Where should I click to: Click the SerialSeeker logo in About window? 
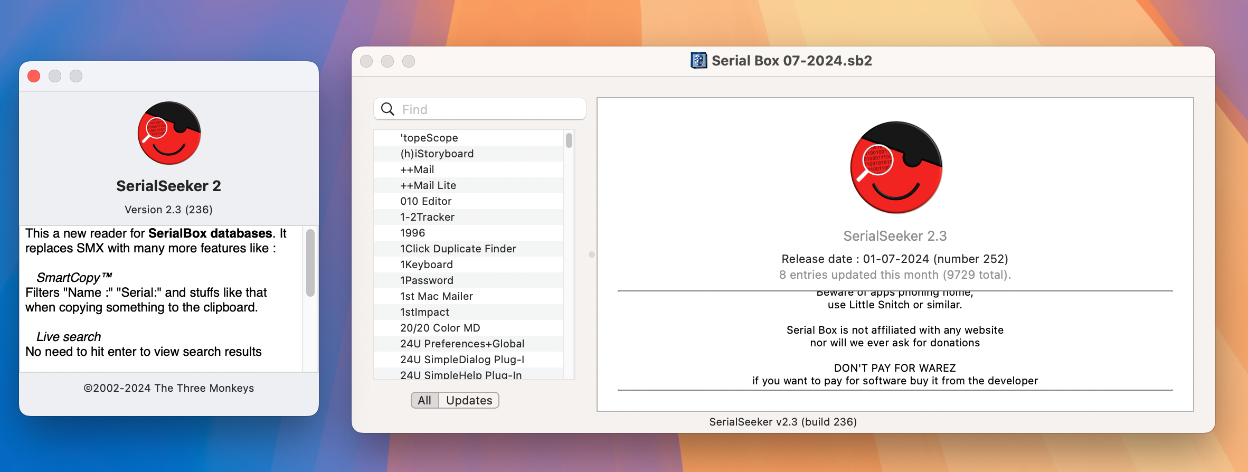pyautogui.click(x=169, y=133)
